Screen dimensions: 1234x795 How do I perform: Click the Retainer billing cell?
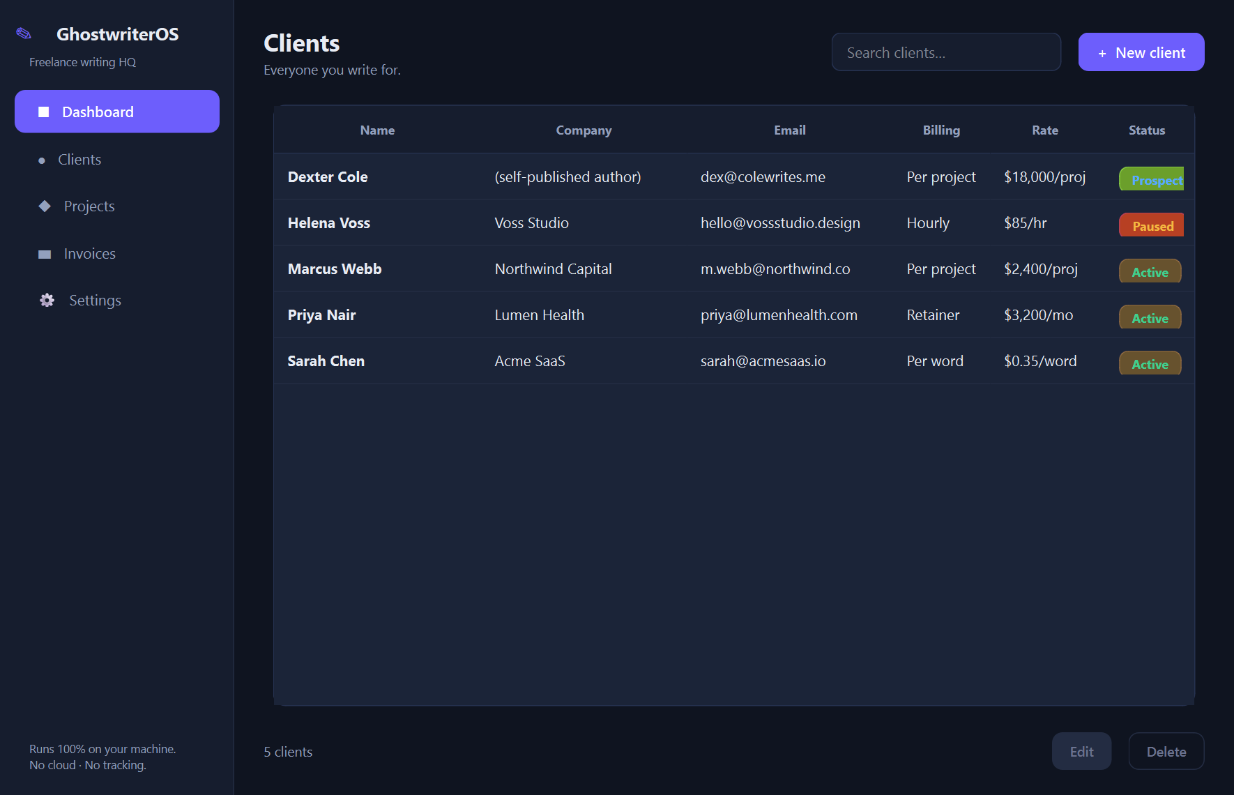pyautogui.click(x=933, y=315)
